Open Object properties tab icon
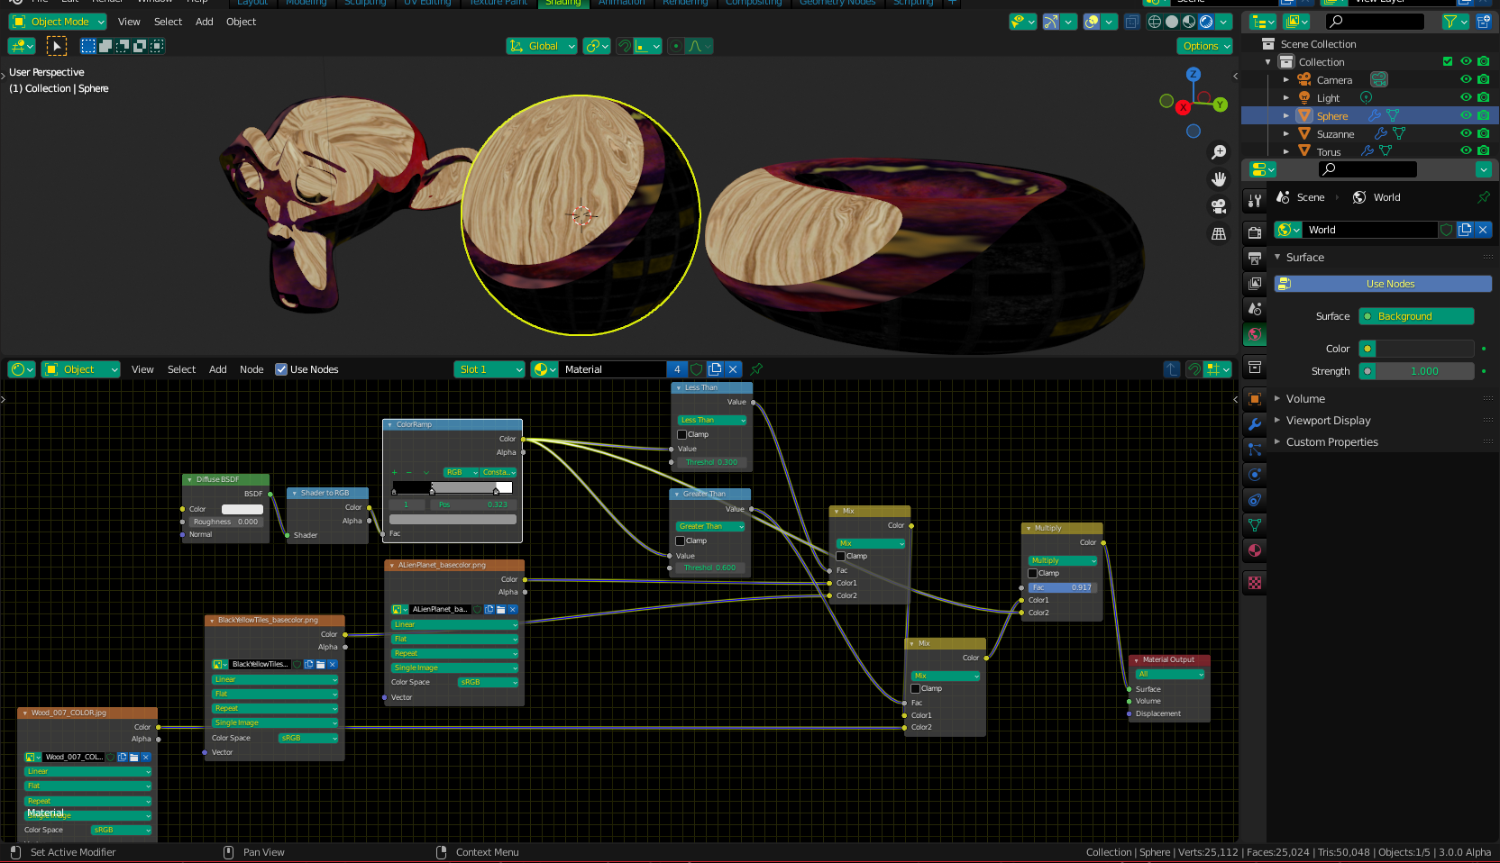The image size is (1500, 863). click(x=1255, y=398)
